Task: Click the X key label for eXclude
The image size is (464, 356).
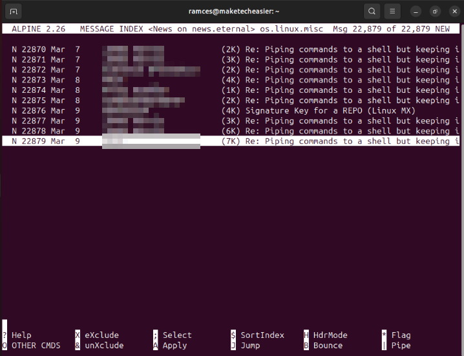Action: [x=78, y=335]
